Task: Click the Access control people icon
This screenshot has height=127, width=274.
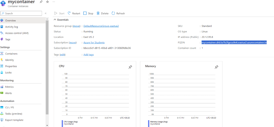Action: coord(2,33)
